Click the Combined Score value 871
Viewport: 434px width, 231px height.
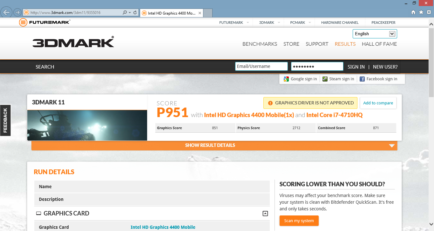click(x=376, y=128)
